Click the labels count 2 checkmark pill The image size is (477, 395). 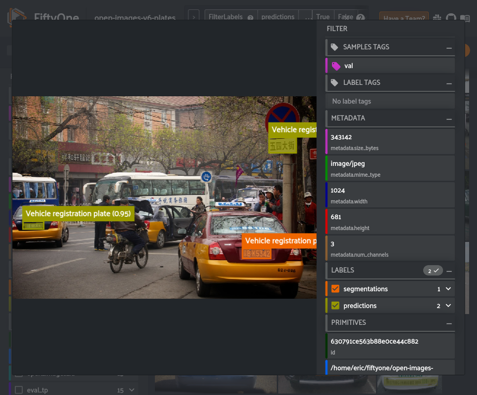pyautogui.click(x=433, y=271)
